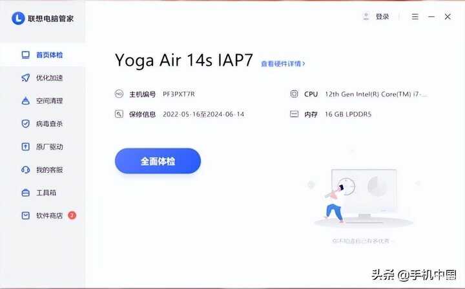Screen dimensions: 465x289
Task: Click the Yoga Air 14s IAP7 title
Action: pos(183,60)
